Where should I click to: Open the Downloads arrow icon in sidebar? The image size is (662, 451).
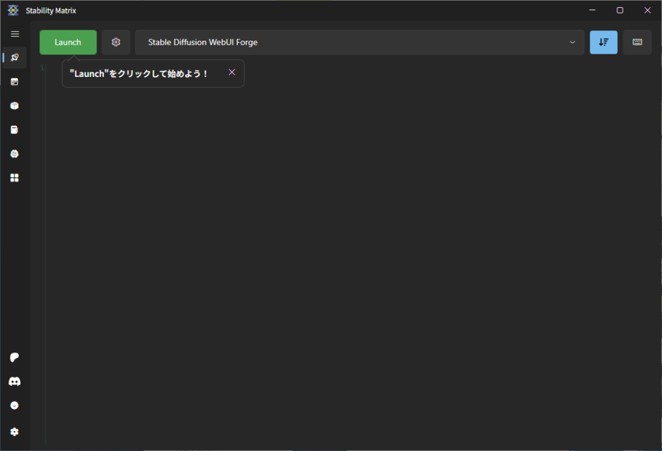14,405
